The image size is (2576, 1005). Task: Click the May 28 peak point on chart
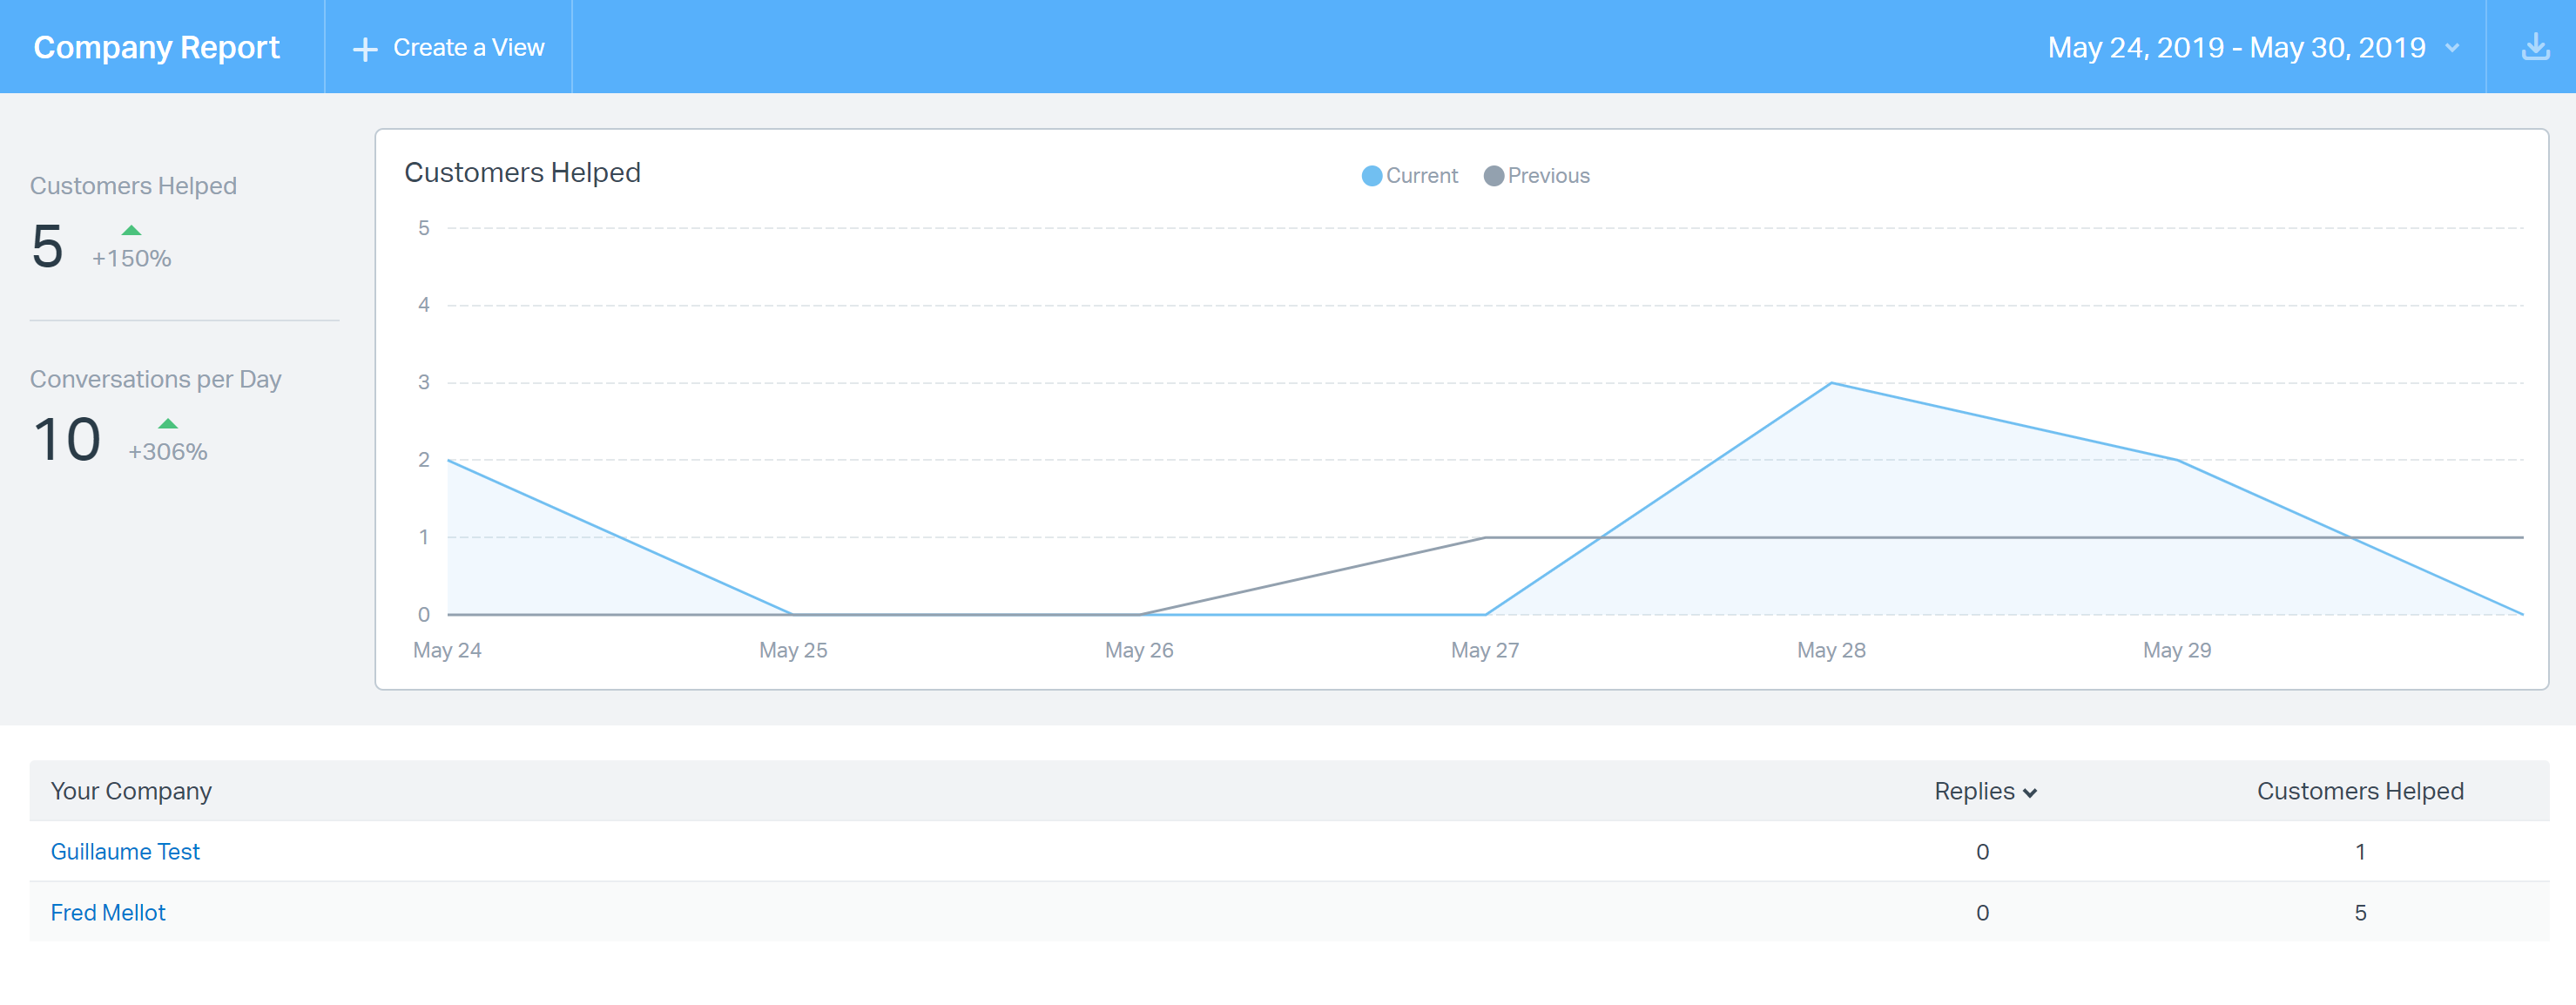coord(1831,383)
